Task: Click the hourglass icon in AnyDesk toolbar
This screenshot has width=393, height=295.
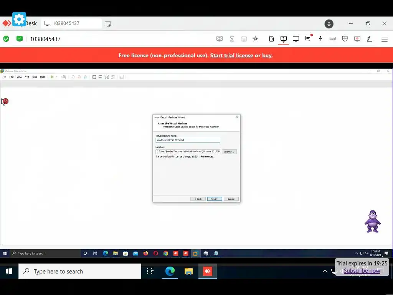Action: [x=231, y=39]
